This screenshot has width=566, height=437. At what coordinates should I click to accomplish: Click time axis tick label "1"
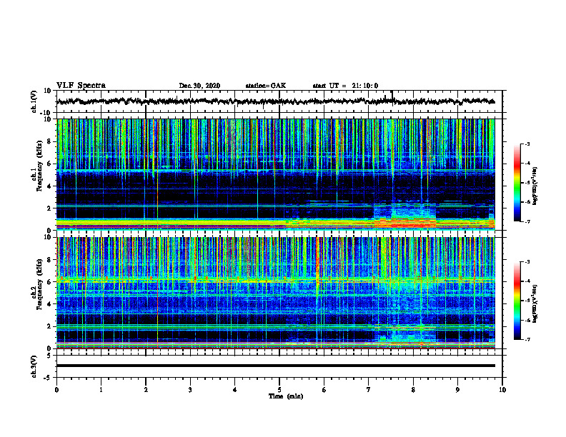pyautogui.click(x=101, y=390)
